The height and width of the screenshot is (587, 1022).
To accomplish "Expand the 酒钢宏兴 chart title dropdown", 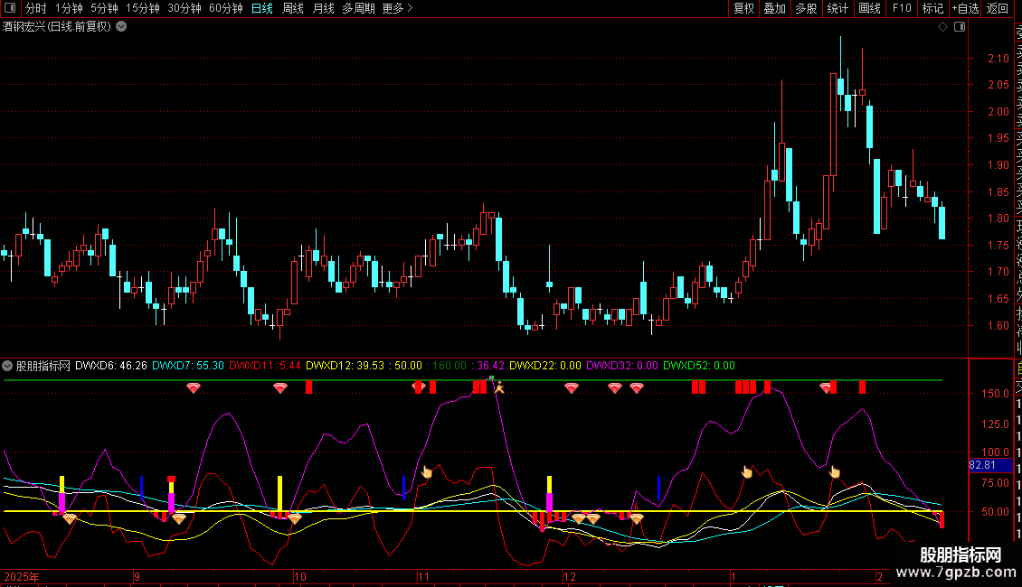I will coord(121,26).
